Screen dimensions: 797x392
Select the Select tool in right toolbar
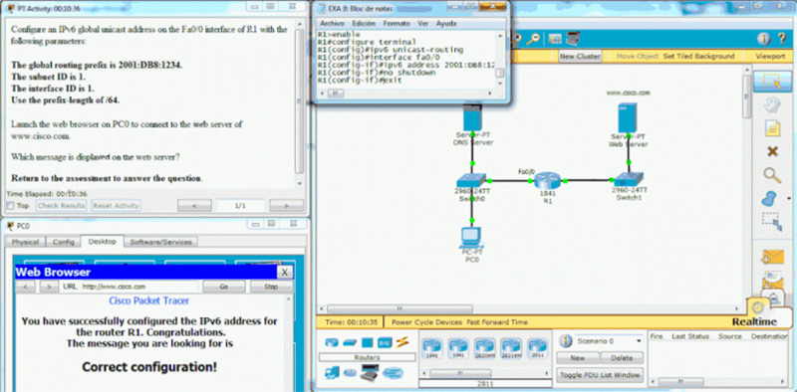coord(772,82)
